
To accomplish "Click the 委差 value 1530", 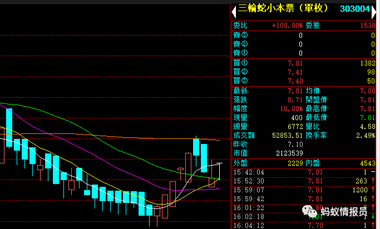I will [368, 26].
